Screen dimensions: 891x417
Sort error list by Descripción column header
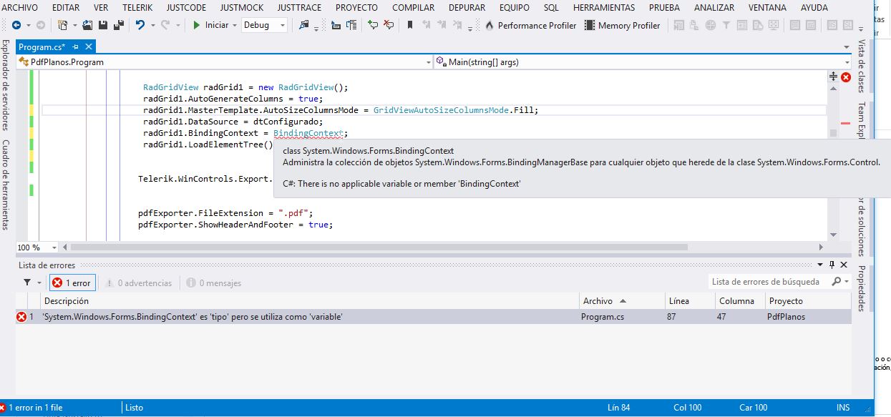click(67, 301)
